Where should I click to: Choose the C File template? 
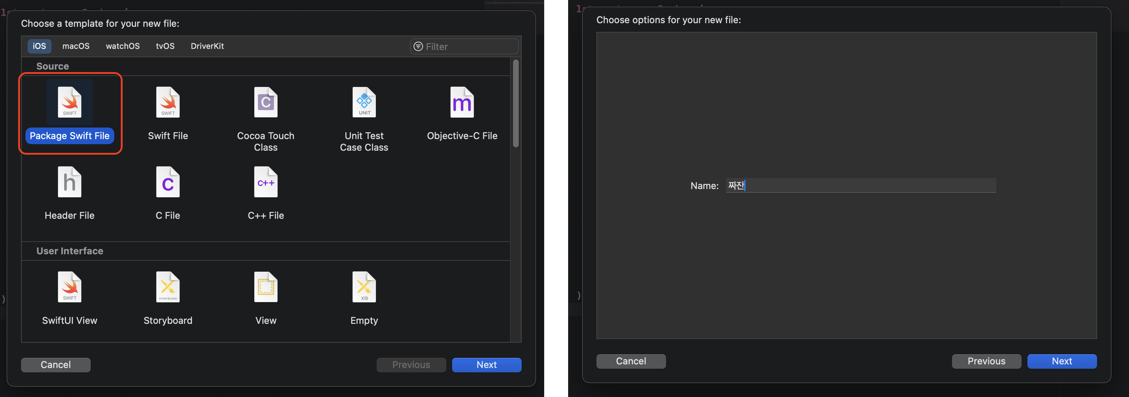[168, 193]
